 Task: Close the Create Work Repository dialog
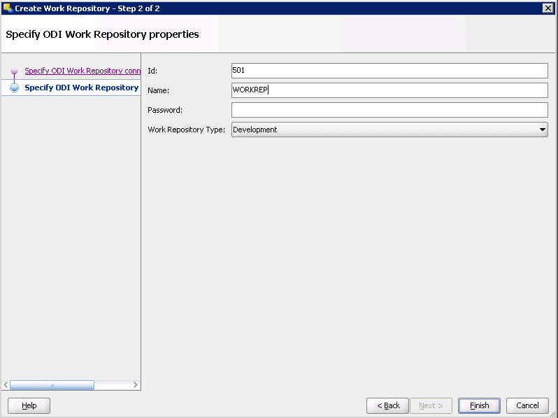click(x=548, y=8)
